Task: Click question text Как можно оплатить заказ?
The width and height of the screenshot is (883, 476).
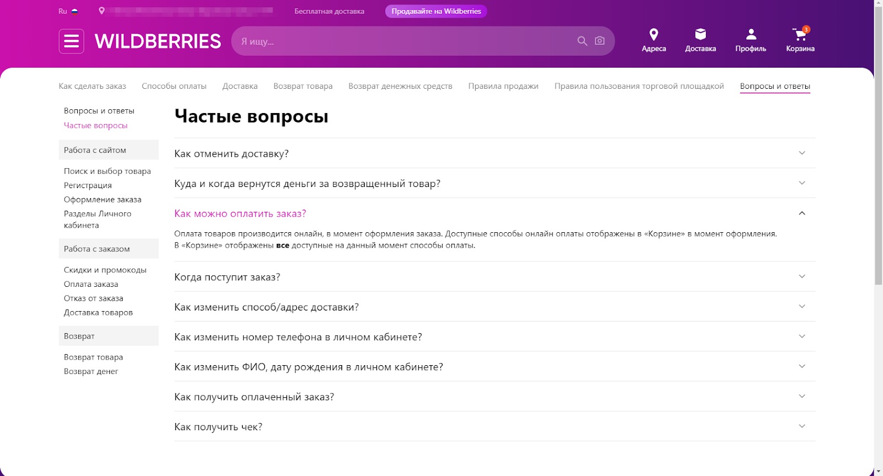Action: coord(240,213)
